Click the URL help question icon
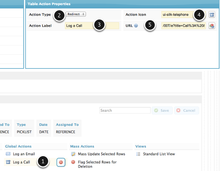Screen dimensions: 220x171 pos(136,26)
